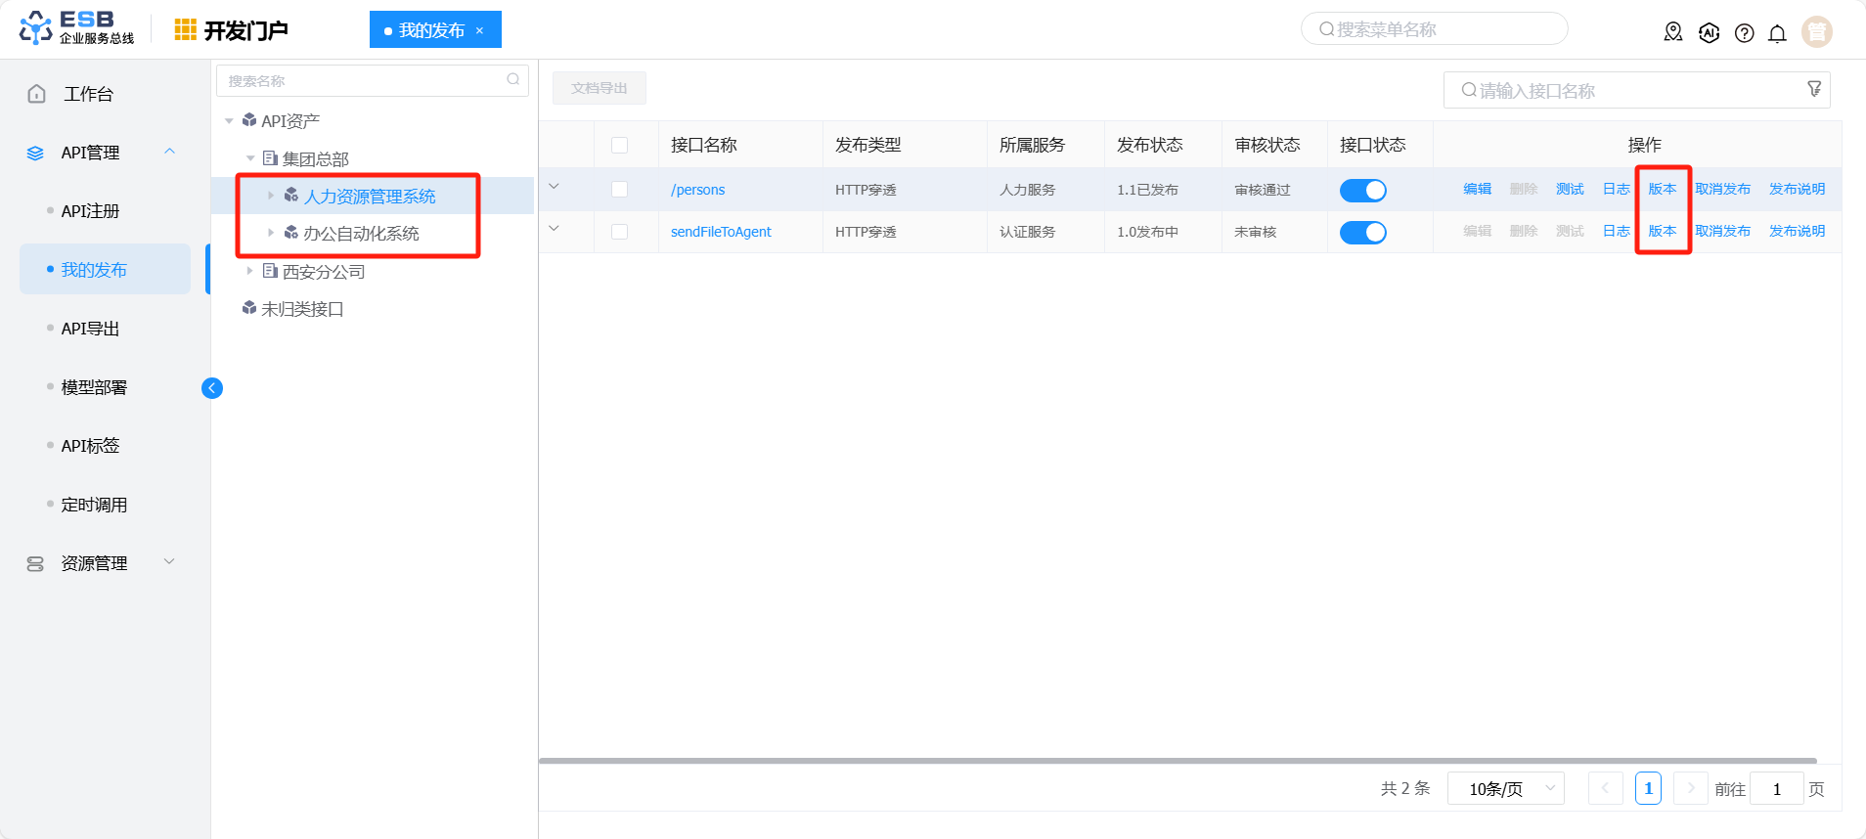The image size is (1866, 839).
Task: Click the 请输入接口名称 search field
Action: tap(1623, 91)
